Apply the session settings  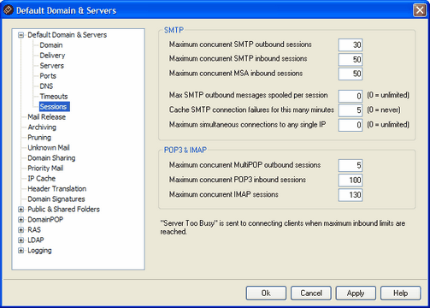tap(356, 293)
